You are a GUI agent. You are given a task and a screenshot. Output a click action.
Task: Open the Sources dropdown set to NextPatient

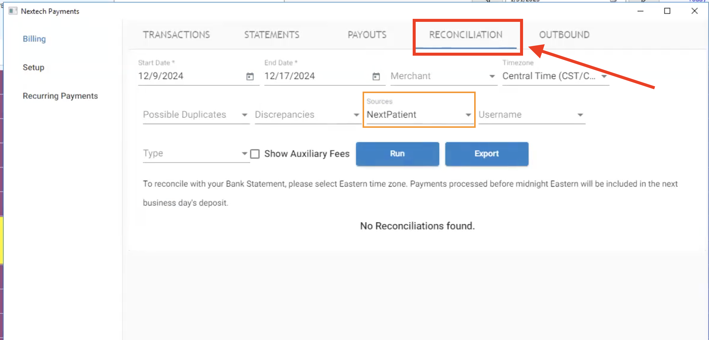click(419, 115)
